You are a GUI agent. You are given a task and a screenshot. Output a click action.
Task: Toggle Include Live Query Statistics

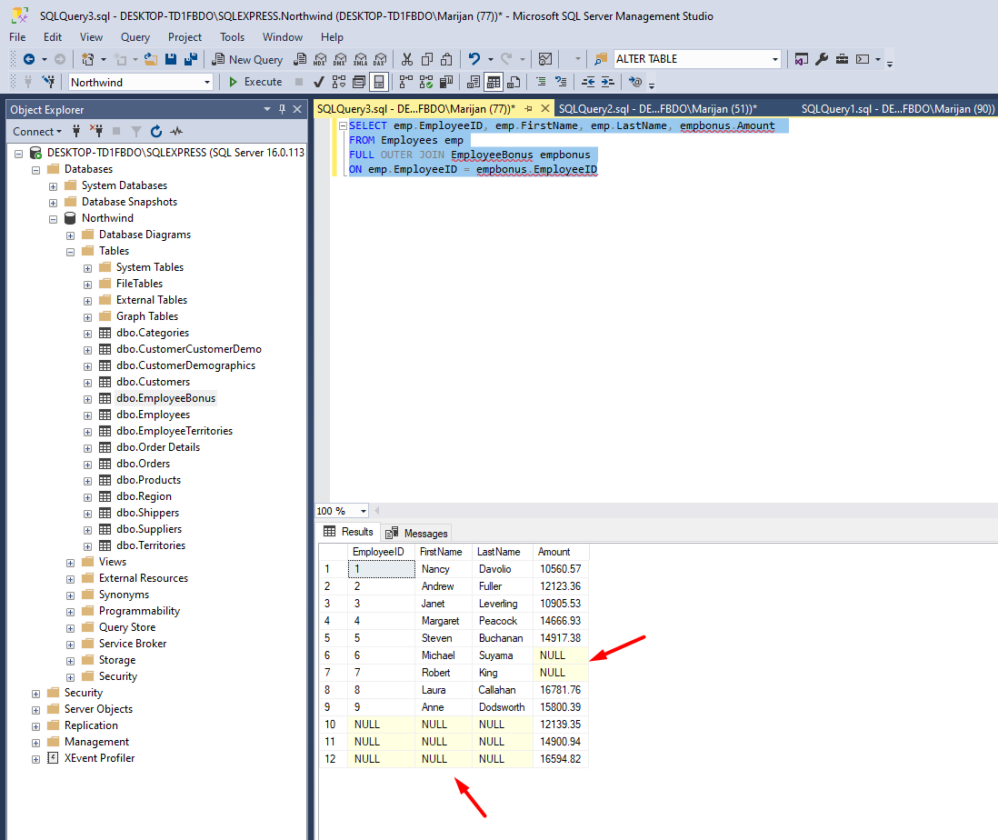pyautogui.click(x=425, y=82)
